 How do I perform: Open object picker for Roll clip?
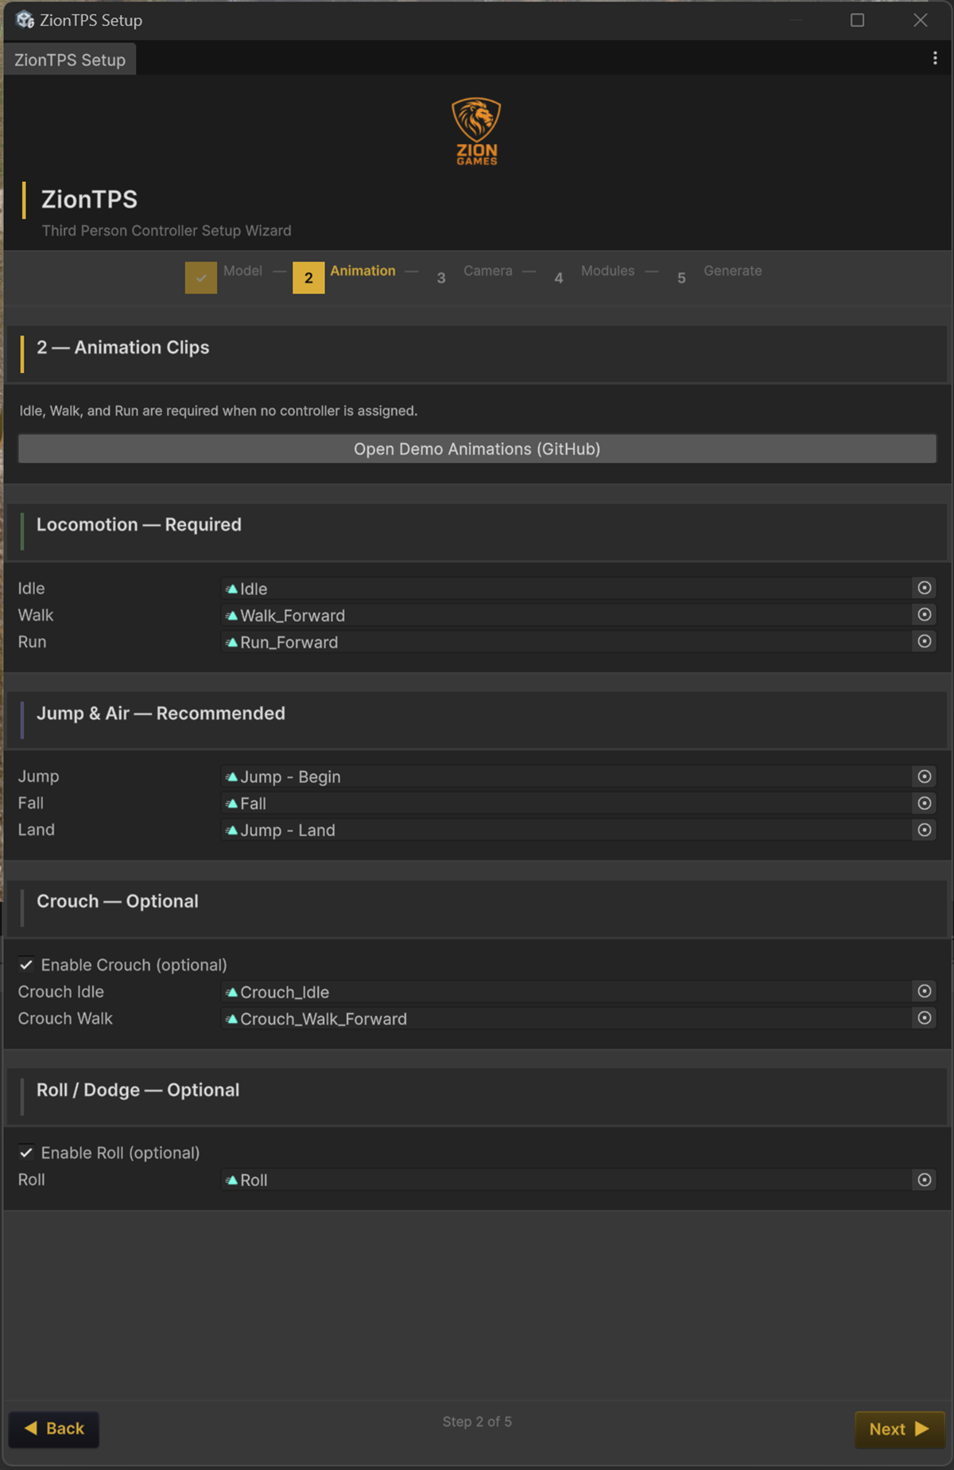924,1180
